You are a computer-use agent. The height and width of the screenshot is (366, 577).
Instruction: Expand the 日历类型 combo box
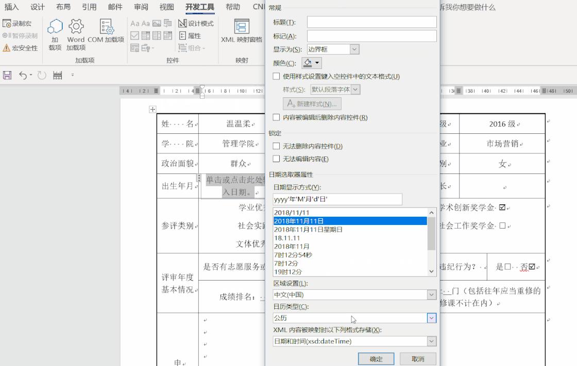(431, 318)
